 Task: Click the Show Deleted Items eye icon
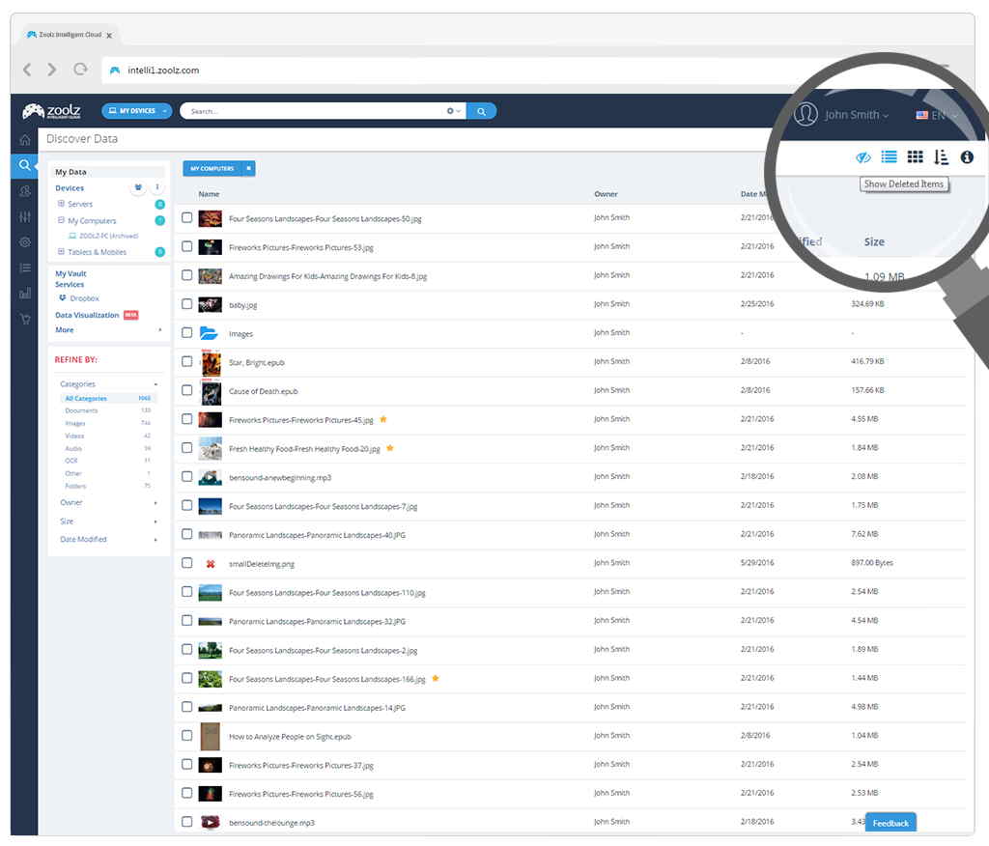tap(863, 157)
